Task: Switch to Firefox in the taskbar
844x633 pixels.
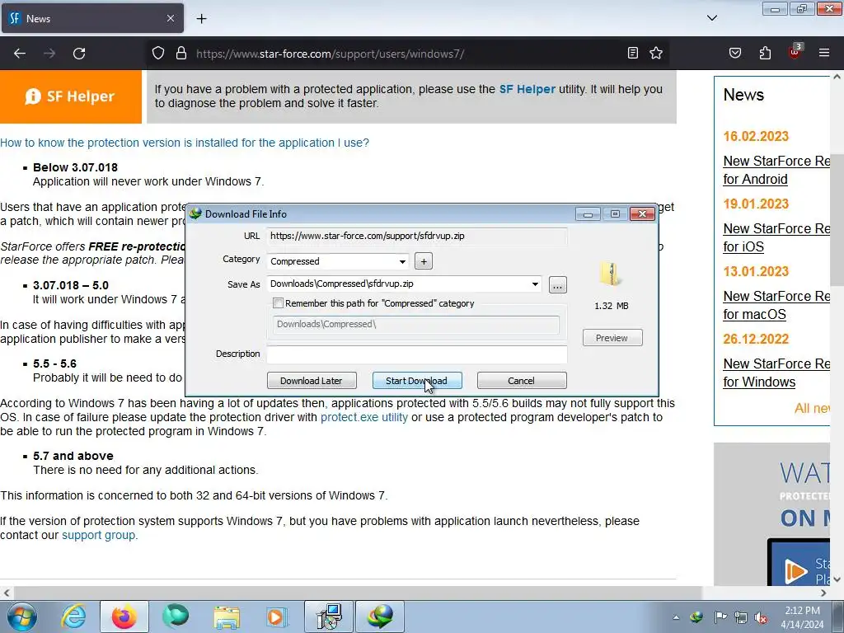Action: click(x=124, y=617)
